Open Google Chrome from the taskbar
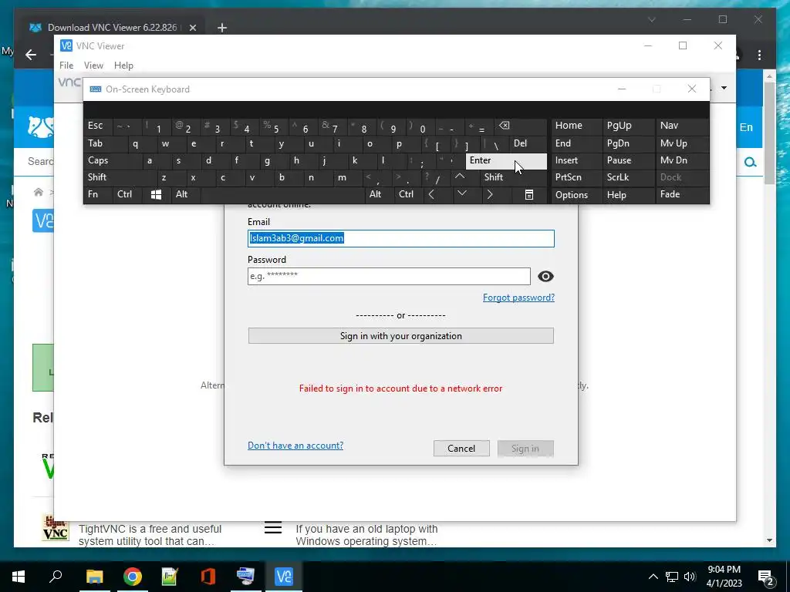 point(132,577)
